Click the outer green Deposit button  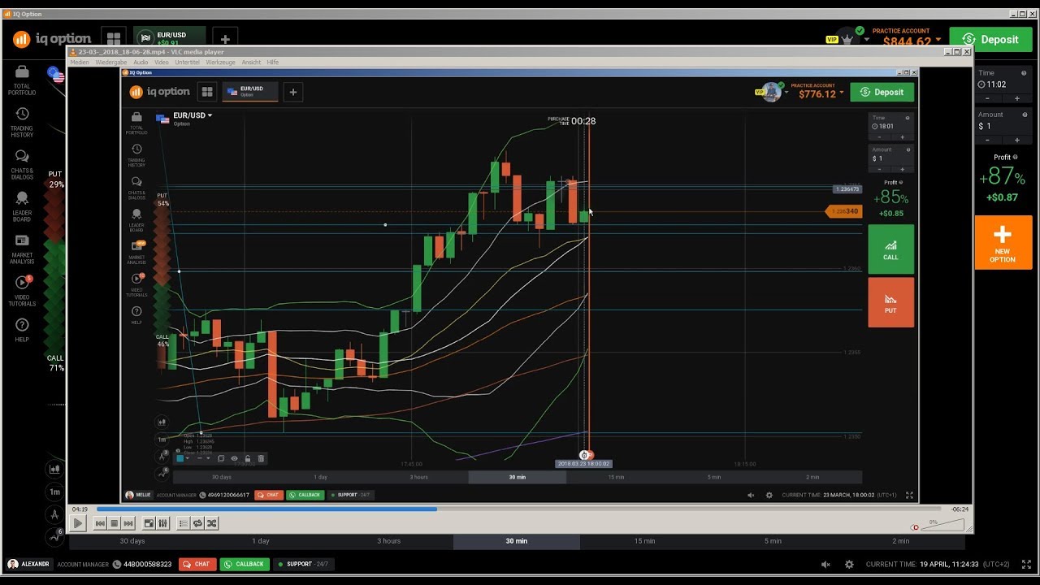(990, 39)
